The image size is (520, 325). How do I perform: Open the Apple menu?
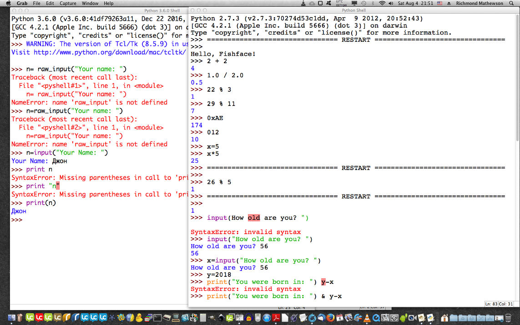pyautogui.click(x=6, y=3)
